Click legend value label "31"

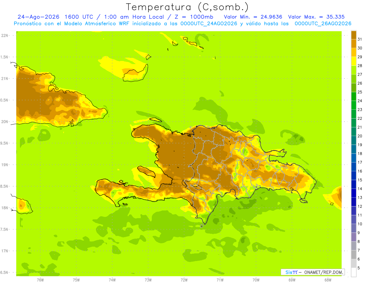(x=360, y=39)
